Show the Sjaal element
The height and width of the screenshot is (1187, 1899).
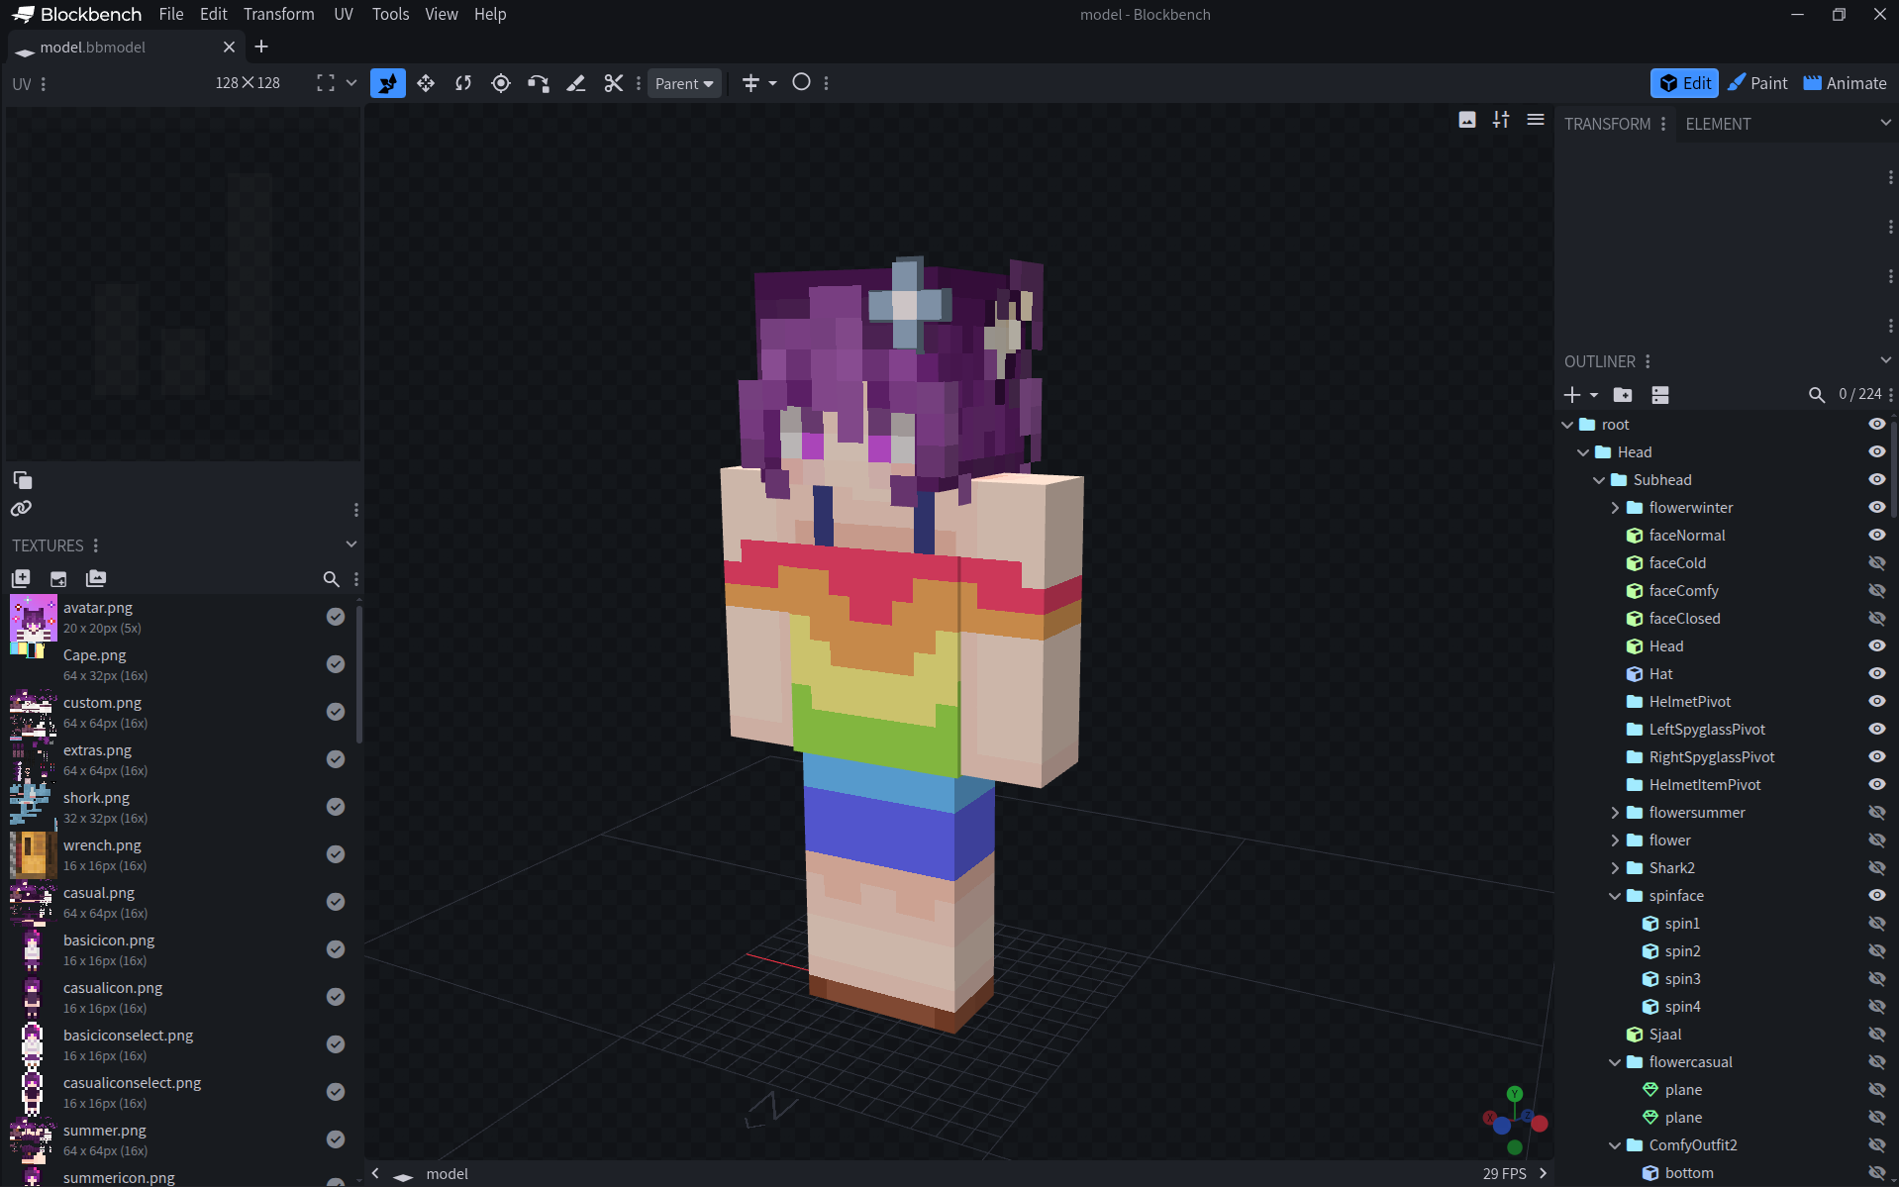coord(1876,1034)
